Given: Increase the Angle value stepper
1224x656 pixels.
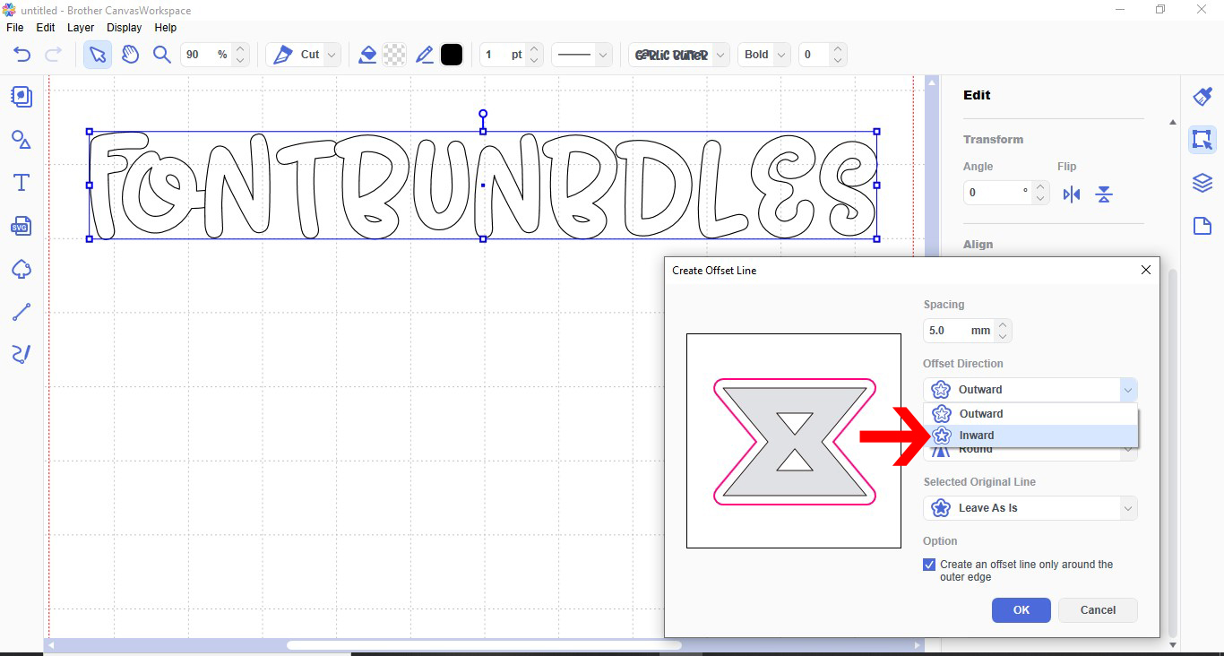Looking at the screenshot, I should click(x=1040, y=187).
